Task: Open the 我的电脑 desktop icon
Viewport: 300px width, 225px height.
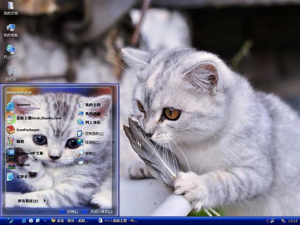Action: coord(11,30)
